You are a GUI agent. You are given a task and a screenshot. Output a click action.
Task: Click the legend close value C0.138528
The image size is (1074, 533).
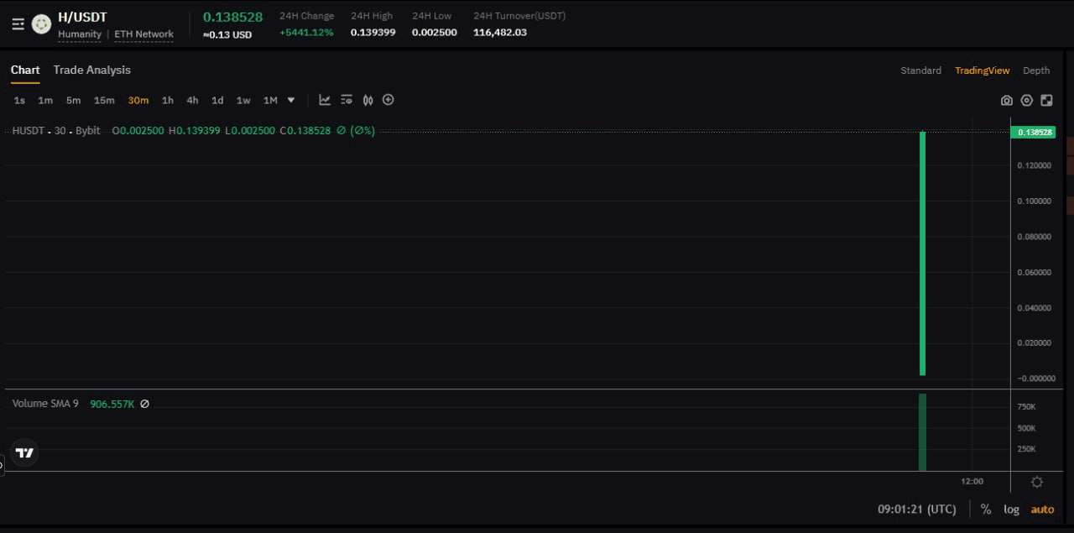[305, 131]
